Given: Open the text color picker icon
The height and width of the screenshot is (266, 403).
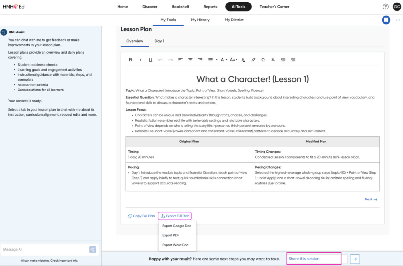Looking at the screenshot, I should [243, 60].
